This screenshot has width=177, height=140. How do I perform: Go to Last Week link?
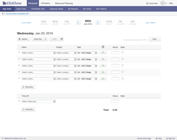[26, 23]
